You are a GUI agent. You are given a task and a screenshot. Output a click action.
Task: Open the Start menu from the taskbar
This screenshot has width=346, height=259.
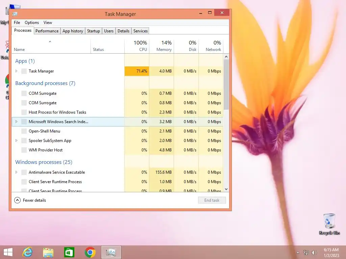(8, 252)
